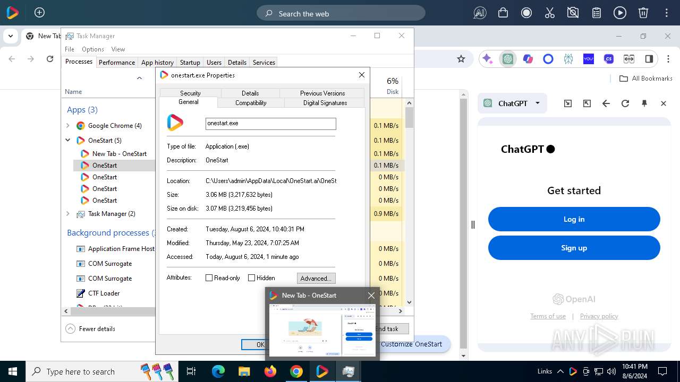Click the CS extension icon
Viewport: 680px width, 382px height.
(609, 59)
